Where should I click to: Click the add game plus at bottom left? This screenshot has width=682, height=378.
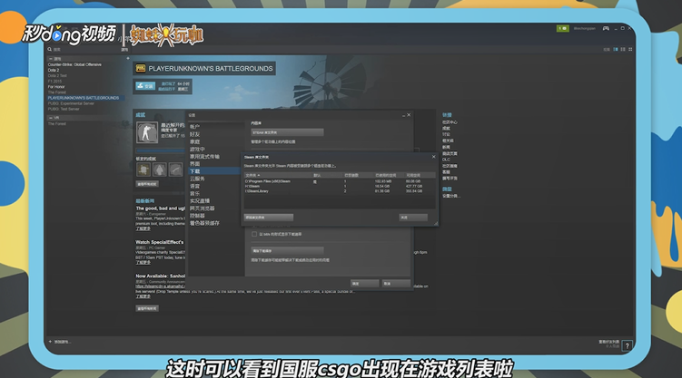pyautogui.click(x=51, y=342)
